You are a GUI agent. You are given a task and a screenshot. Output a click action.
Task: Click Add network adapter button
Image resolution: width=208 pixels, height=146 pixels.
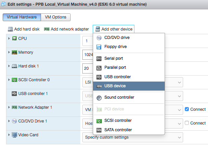(x=66, y=29)
